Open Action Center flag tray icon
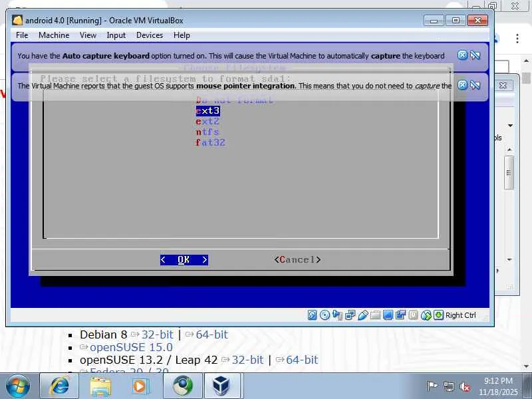The width and height of the screenshot is (532, 399). pos(432,386)
